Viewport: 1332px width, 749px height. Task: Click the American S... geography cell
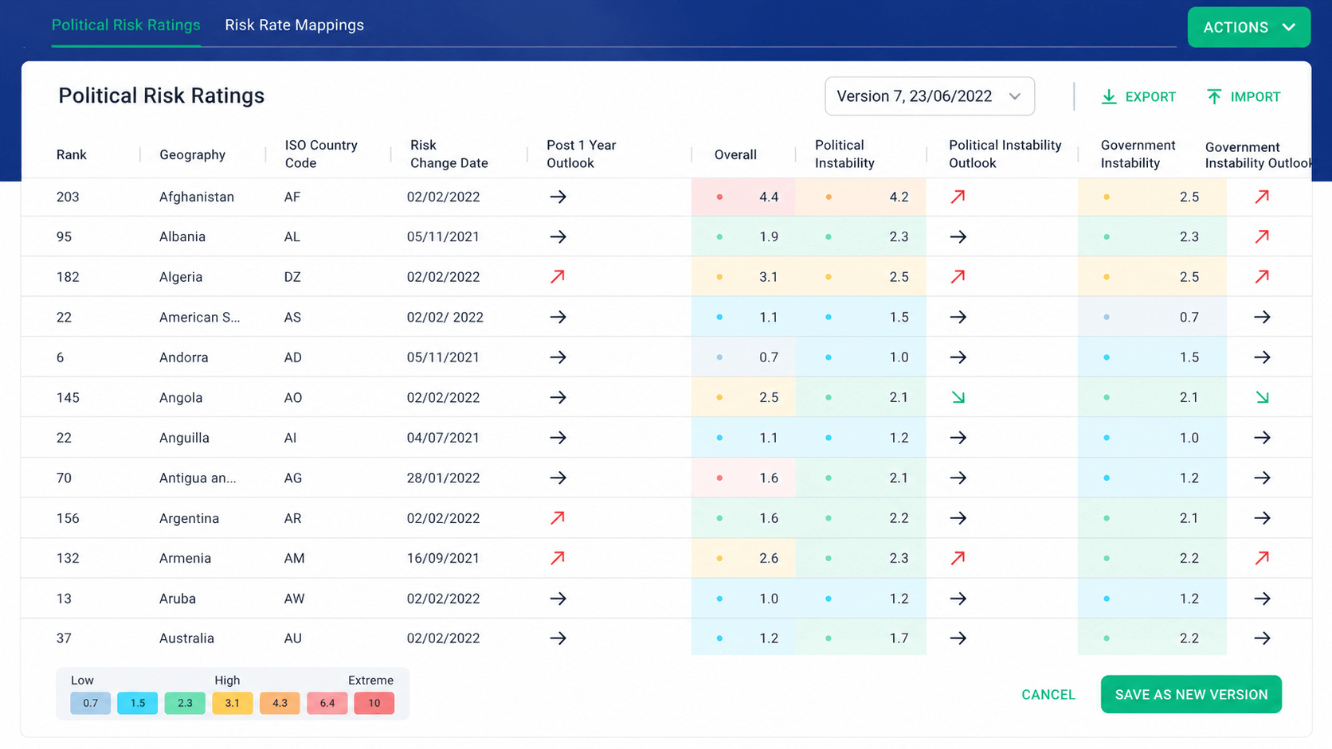tap(199, 317)
